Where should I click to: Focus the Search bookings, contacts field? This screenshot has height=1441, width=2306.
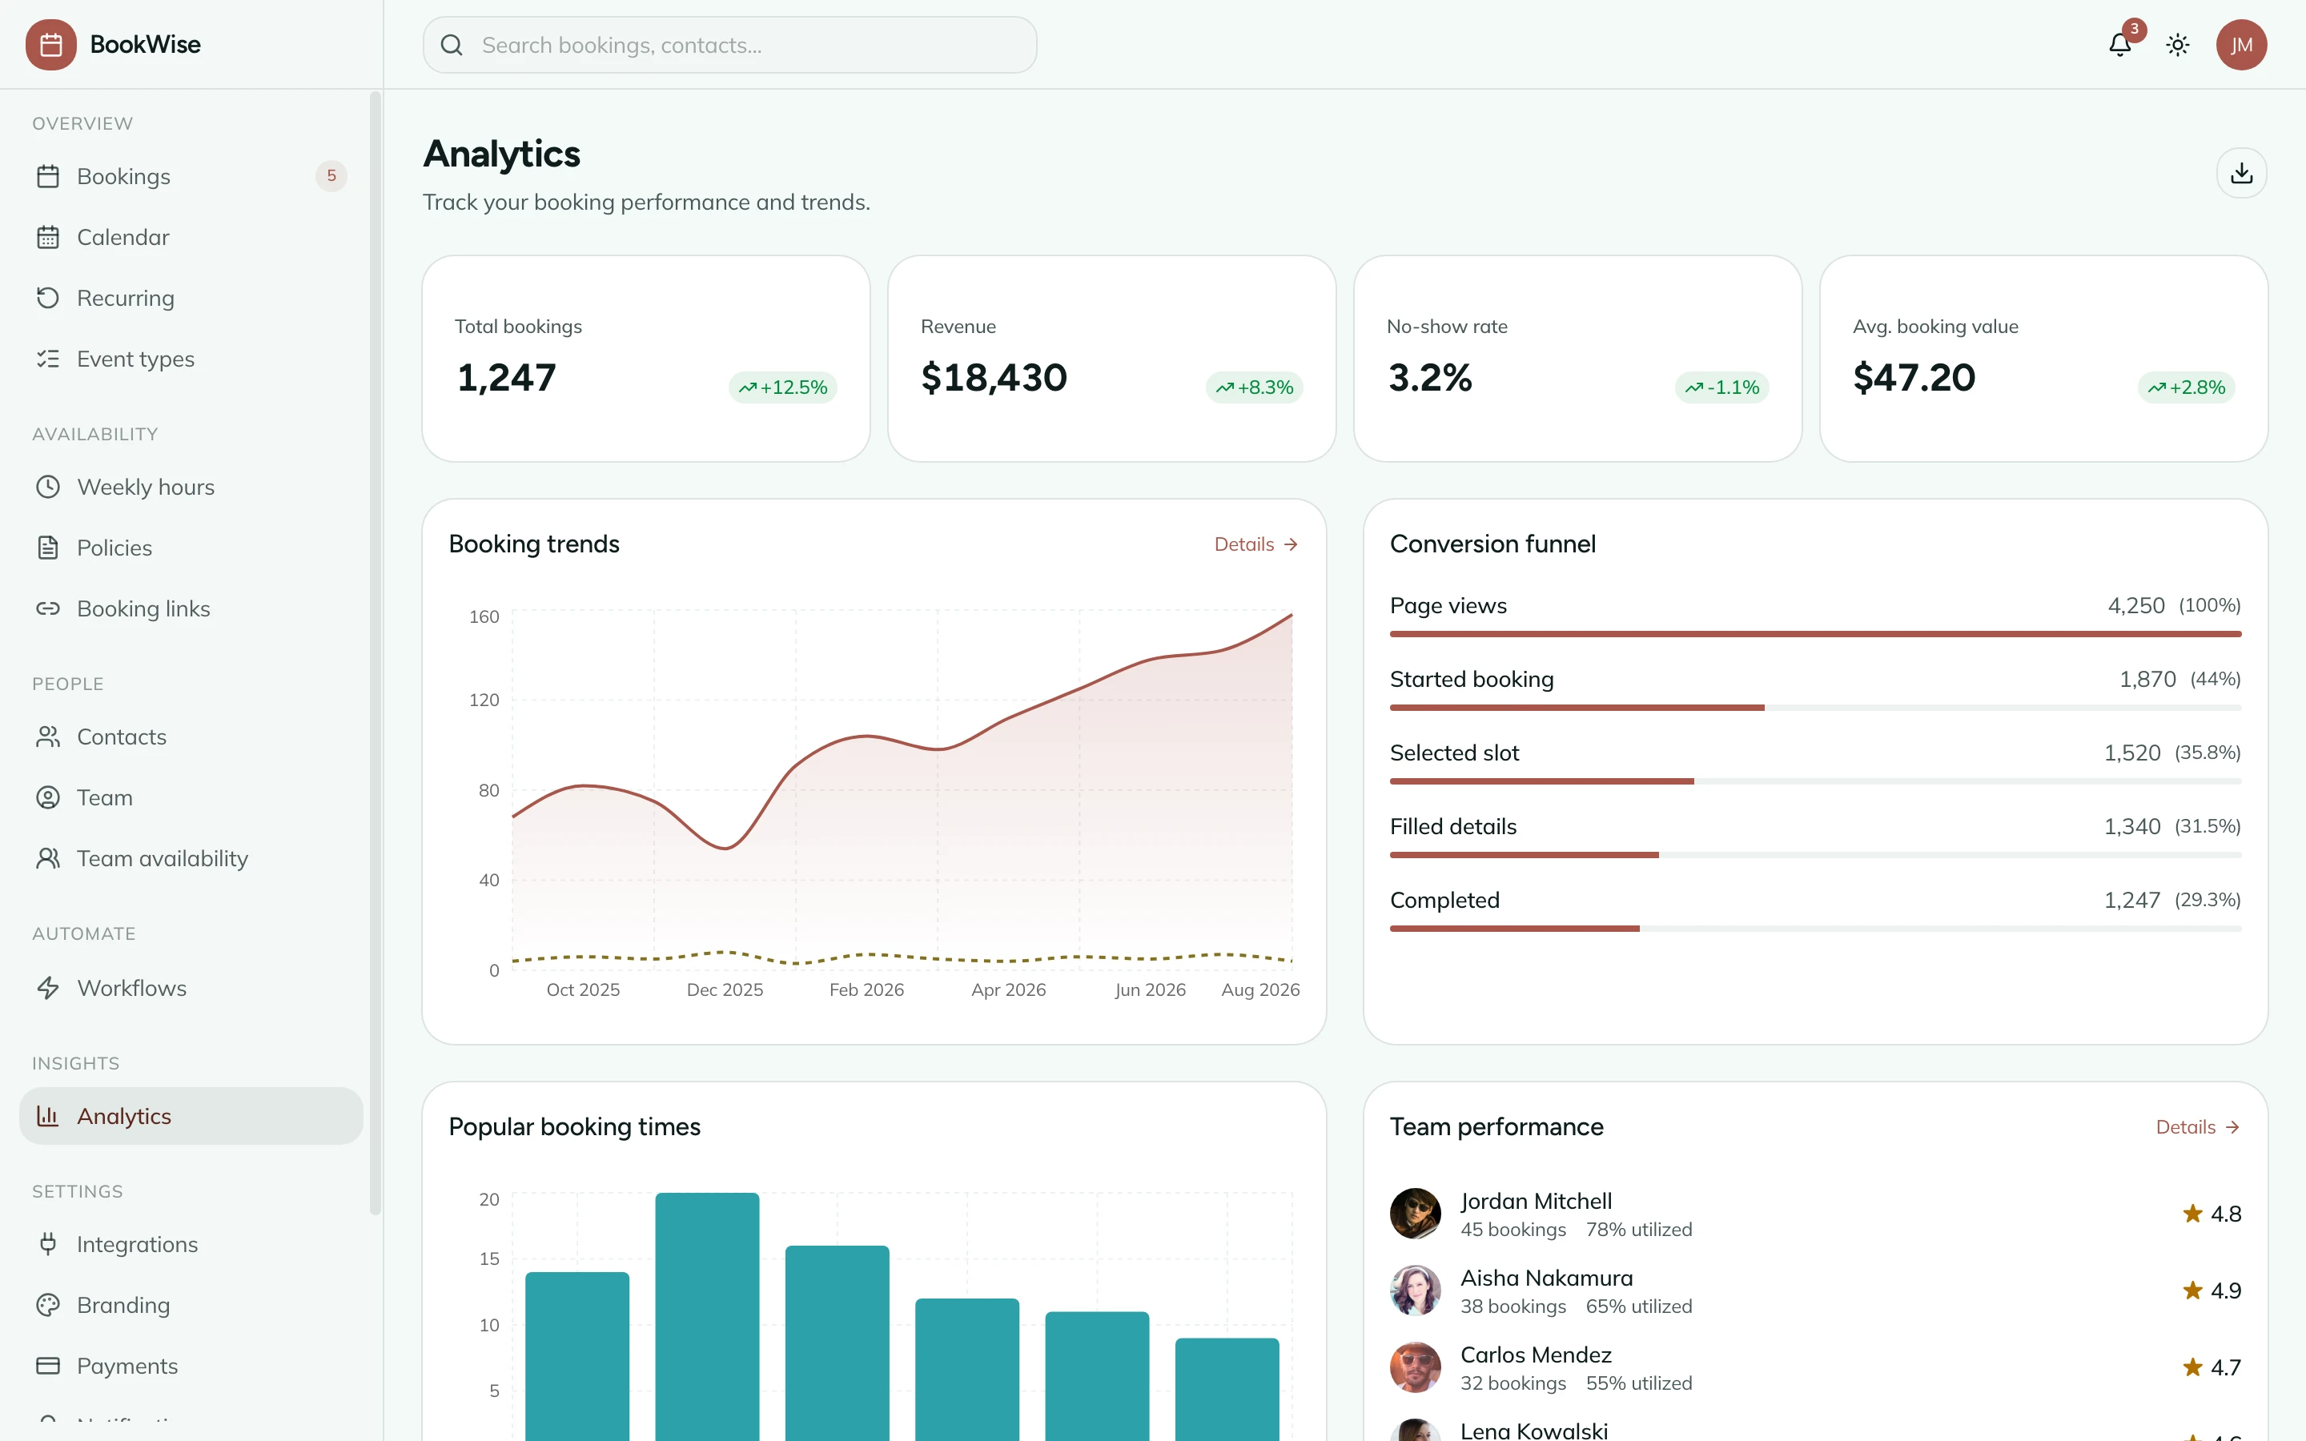point(730,45)
